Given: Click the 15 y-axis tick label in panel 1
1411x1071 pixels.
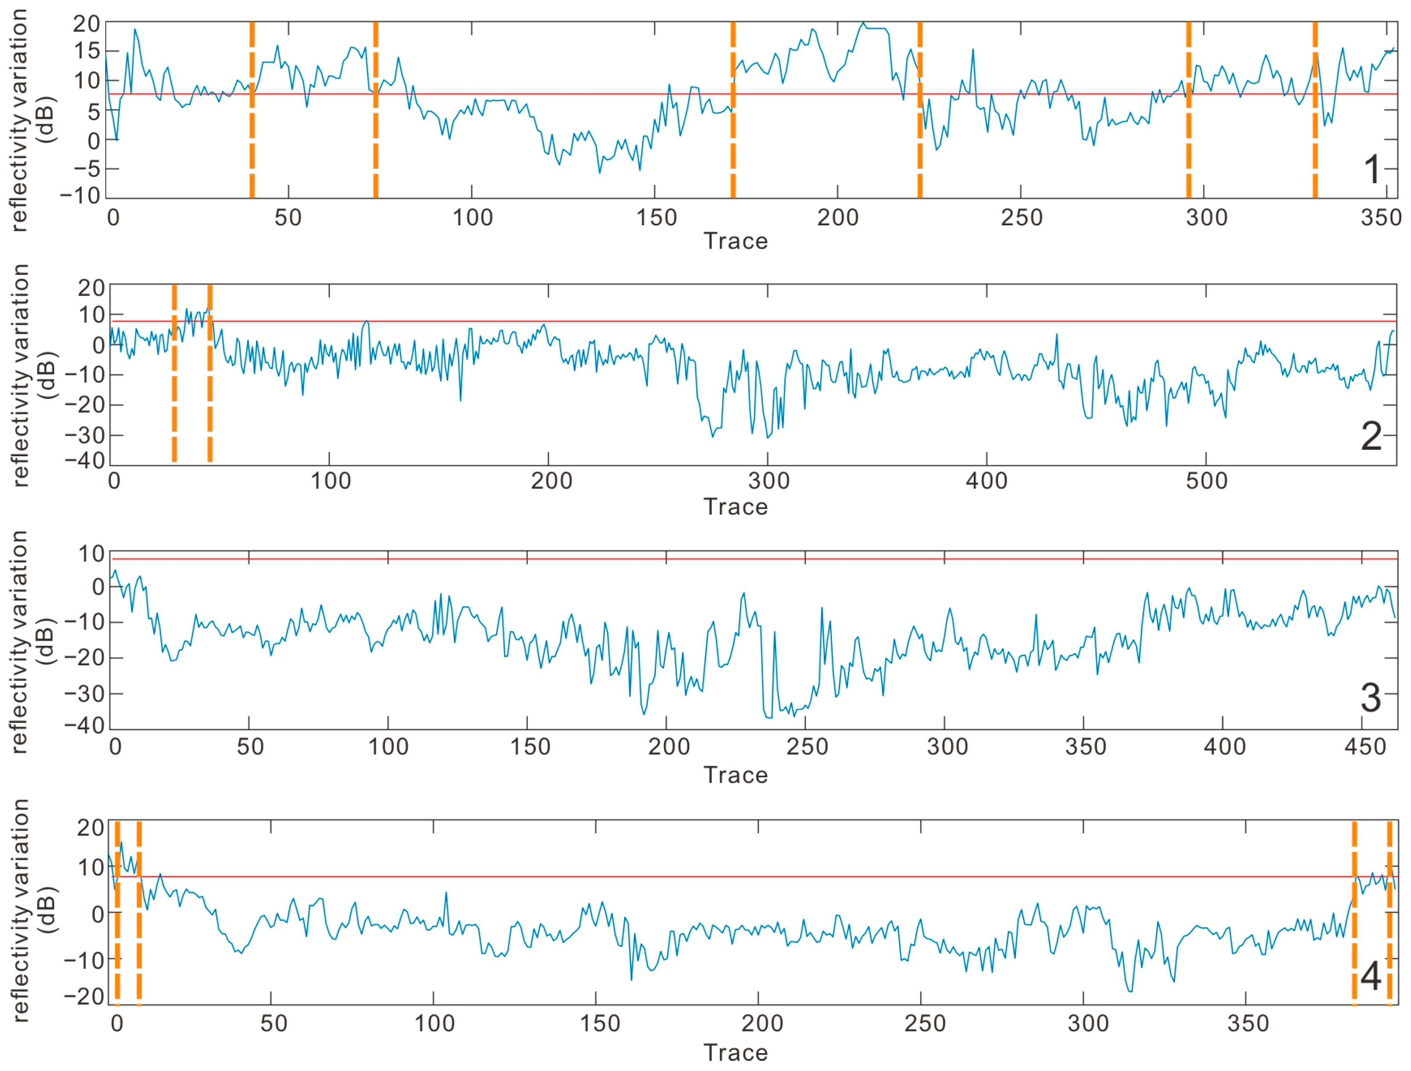Looking at the screenshot, I should click(x=87, y=51).
